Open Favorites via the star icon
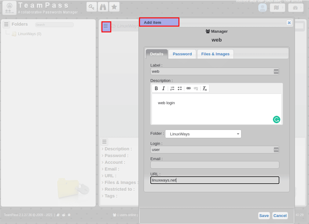Viewport: 309px width, 224px height. 114,7
